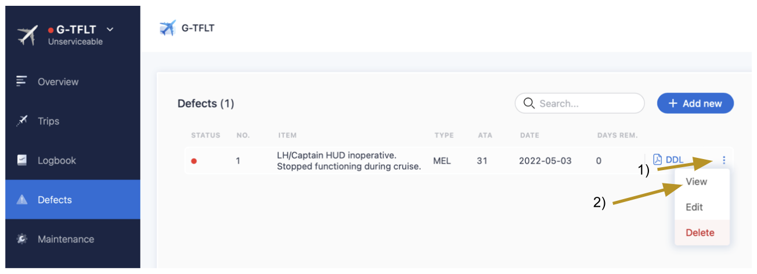This screenshot has height=274, width=757.
Task: Click the Logbook book icon
Action: point(22,160)
